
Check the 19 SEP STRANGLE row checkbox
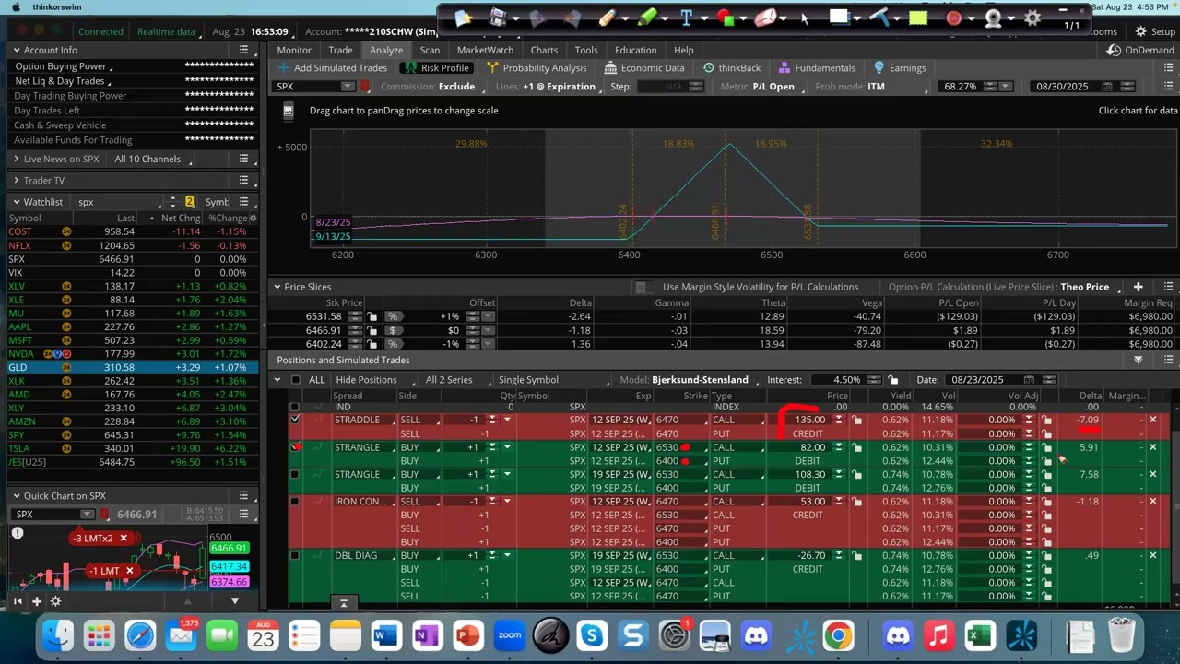point(295,474)
